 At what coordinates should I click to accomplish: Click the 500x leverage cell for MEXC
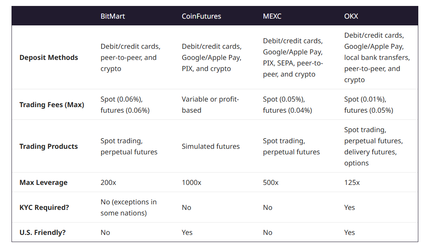pyautogui.click(x=271, y=183)
